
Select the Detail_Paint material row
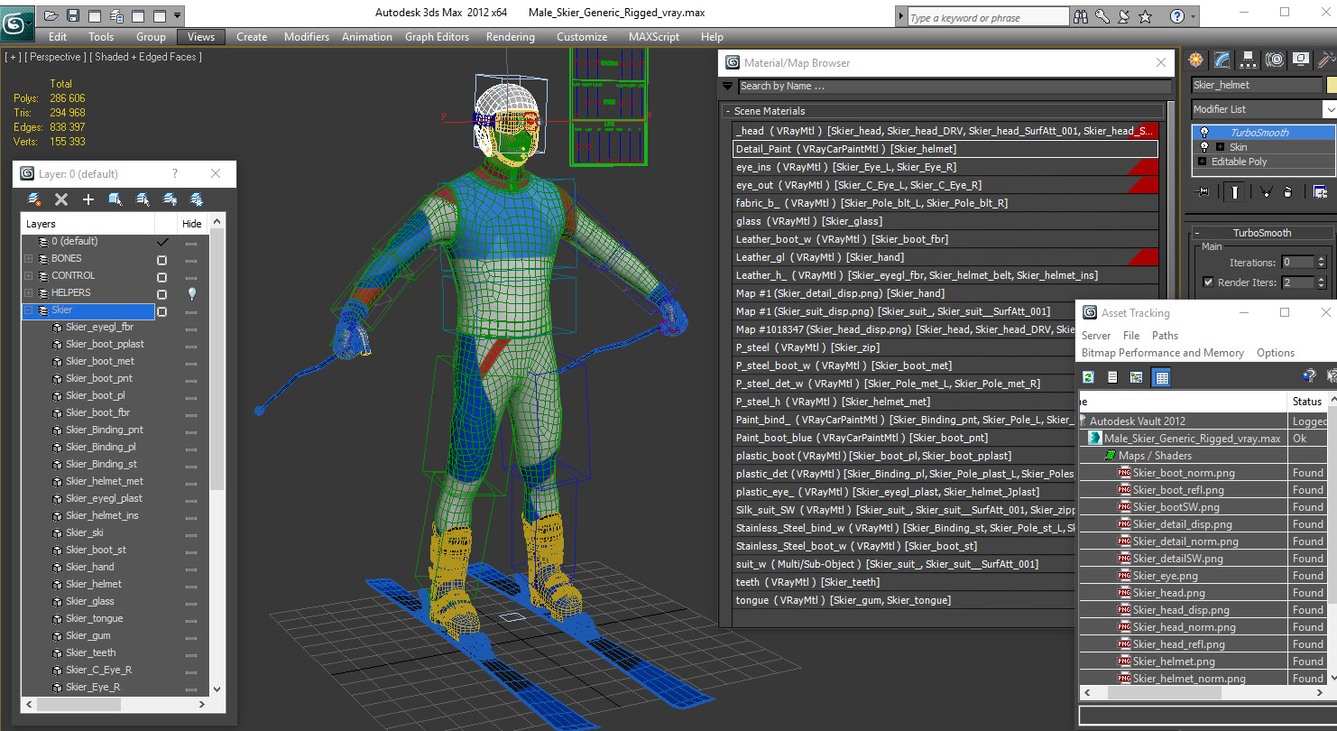[945, 149]
